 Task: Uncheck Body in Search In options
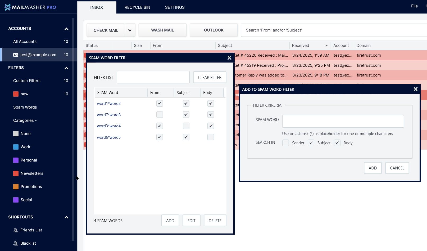pyautogui.click(x=337, y=143)
